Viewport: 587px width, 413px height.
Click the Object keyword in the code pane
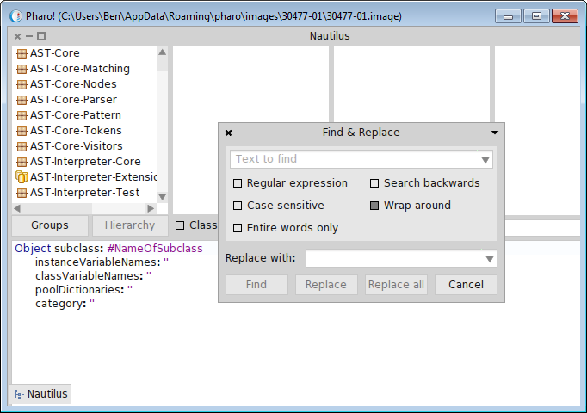click(33, 249)
